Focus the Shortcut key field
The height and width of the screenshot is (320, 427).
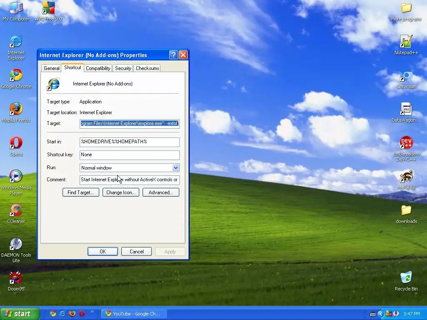pos(129,155)
